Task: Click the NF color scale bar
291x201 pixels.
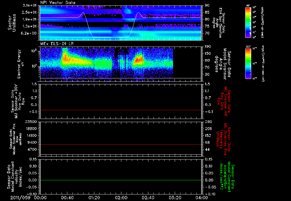Action: click(248, 22)
